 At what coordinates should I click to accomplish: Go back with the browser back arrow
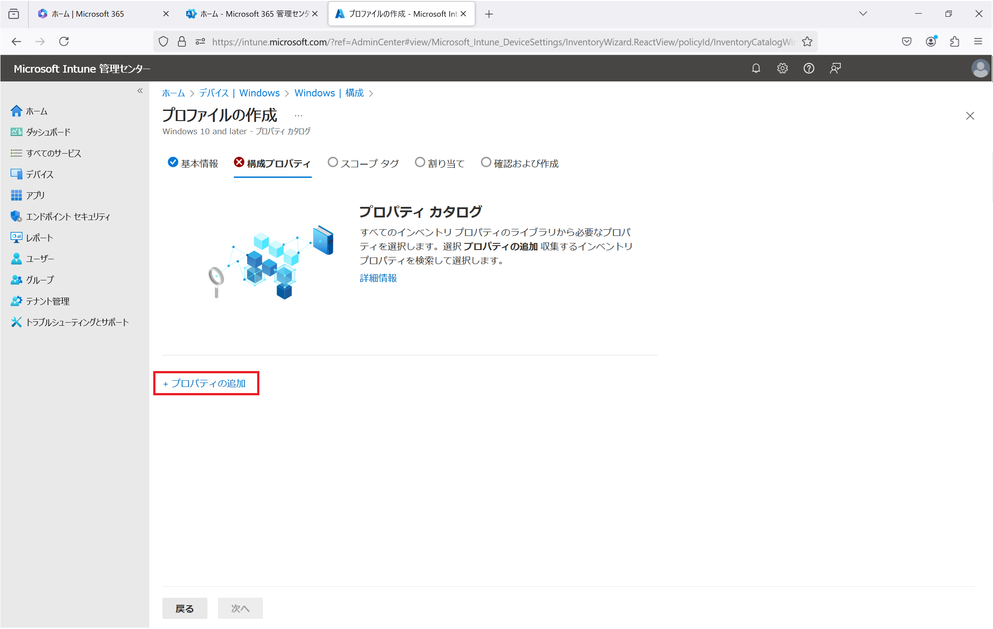click(16, 41)
